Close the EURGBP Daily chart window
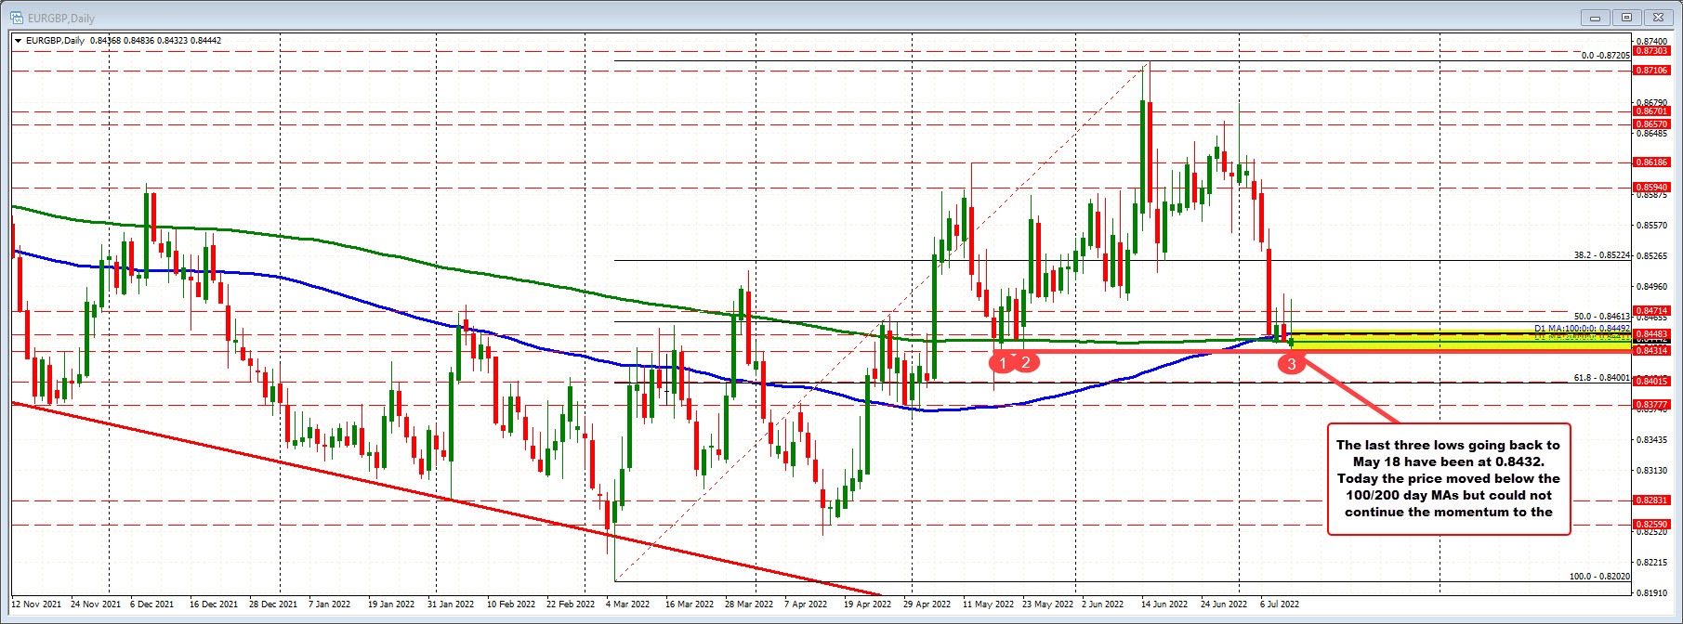The image size is (1683, 624). (1658, 18)
